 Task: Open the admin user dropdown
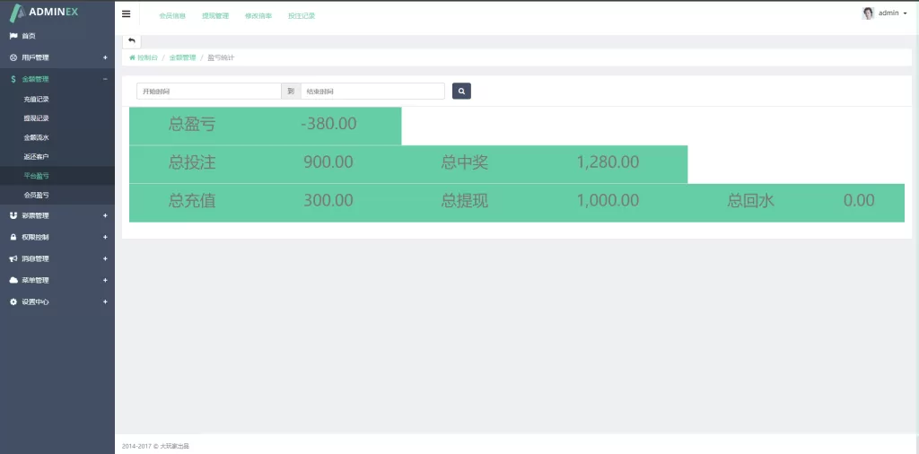coord(892,13)
